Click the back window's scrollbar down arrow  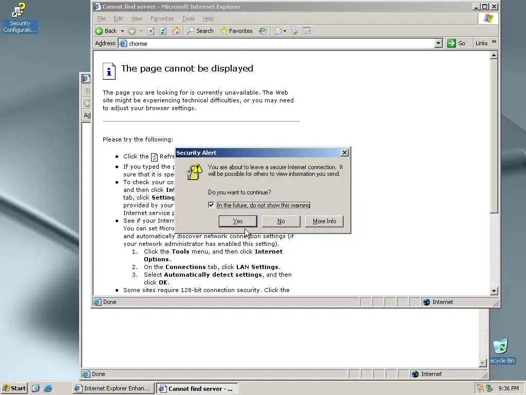(x=483, y=363)
